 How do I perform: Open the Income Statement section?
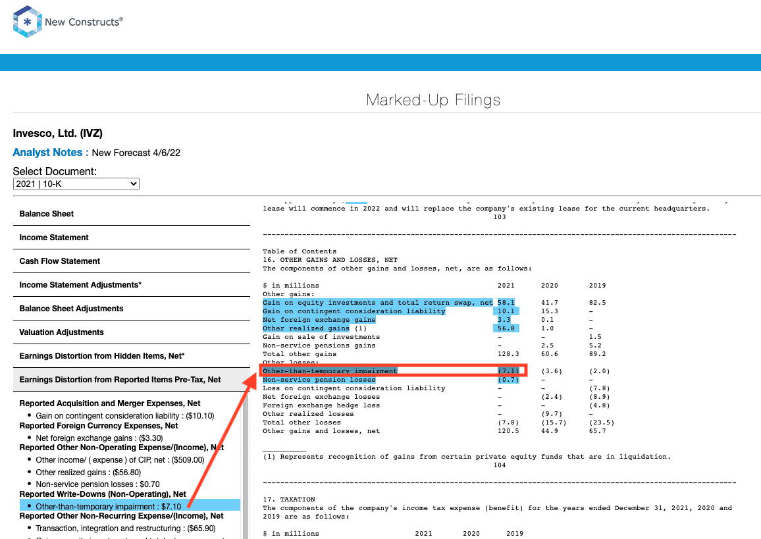[132, 238]
